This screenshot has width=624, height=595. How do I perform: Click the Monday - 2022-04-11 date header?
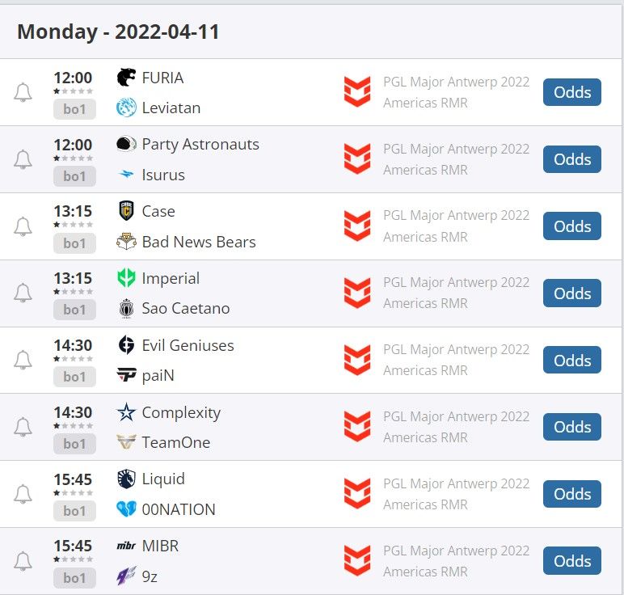pyautogui.click(x=118, y=32)
